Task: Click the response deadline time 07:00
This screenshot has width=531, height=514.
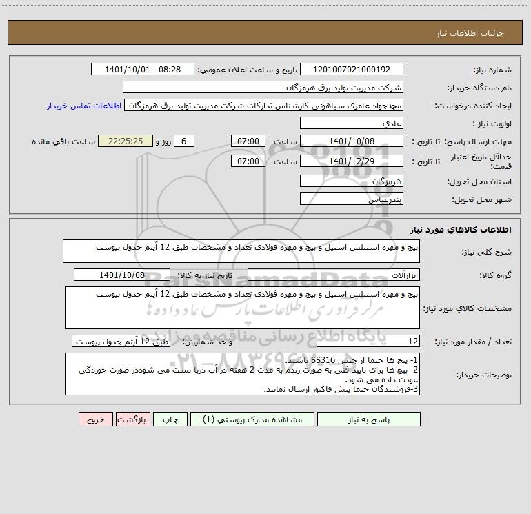Action: [x=248, y=141]
